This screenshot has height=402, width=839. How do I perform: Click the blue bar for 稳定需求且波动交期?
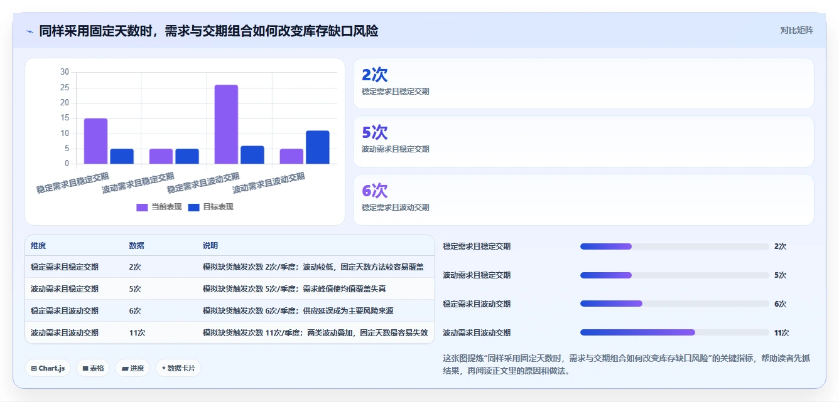click(x=252, y=155)
